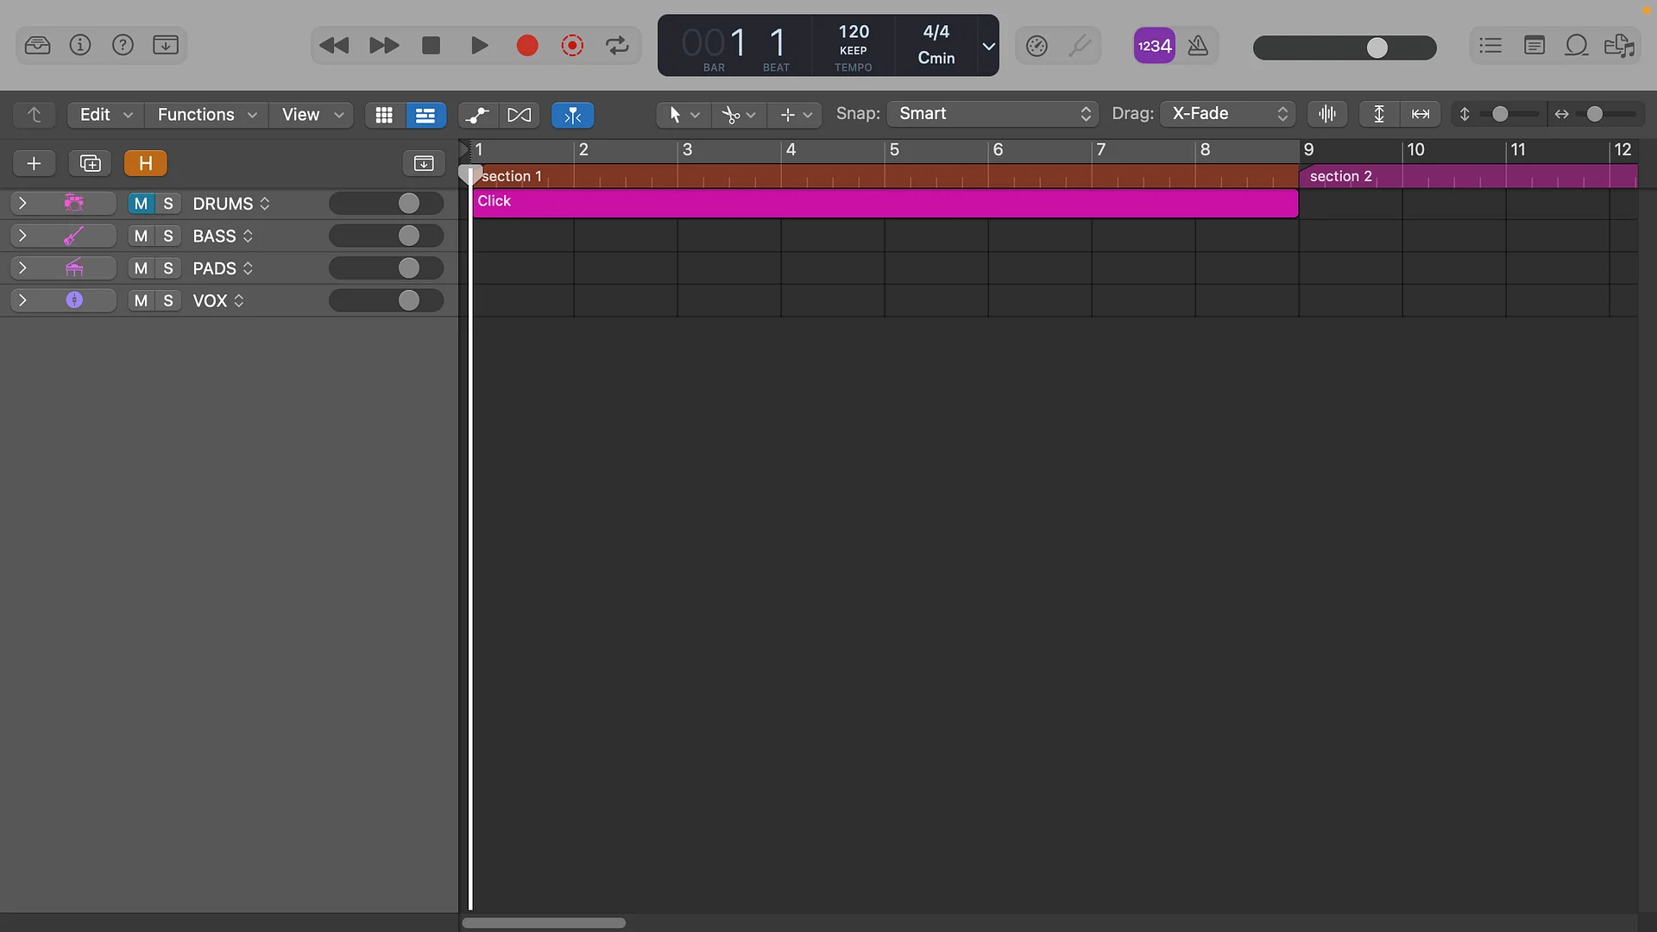
Task: Unmute the DRUMS track
Action: coord(141,204)
